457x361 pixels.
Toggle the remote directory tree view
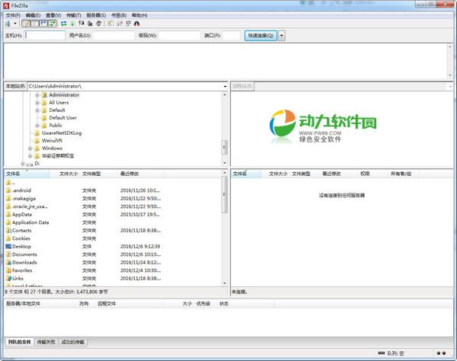point(43,24)
